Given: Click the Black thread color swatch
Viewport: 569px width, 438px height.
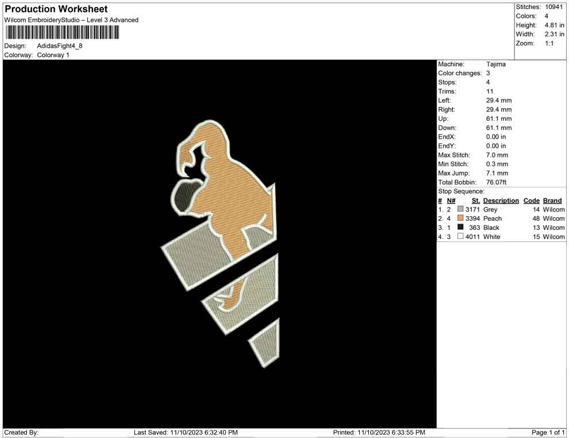Looking at the screenshot, I should click(460, 227).
